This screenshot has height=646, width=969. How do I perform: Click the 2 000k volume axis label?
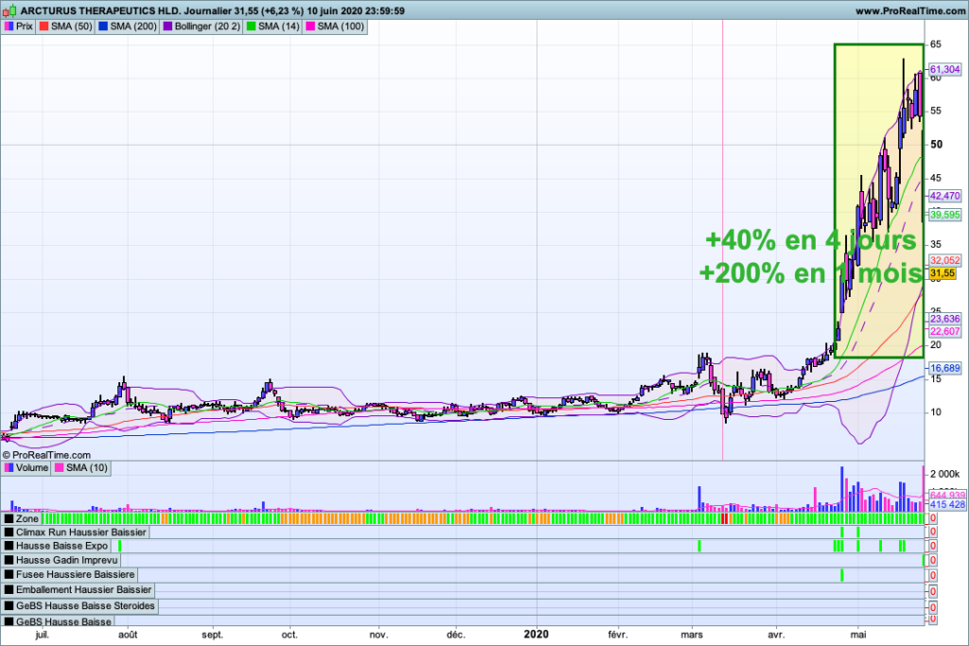coord(945,474)
